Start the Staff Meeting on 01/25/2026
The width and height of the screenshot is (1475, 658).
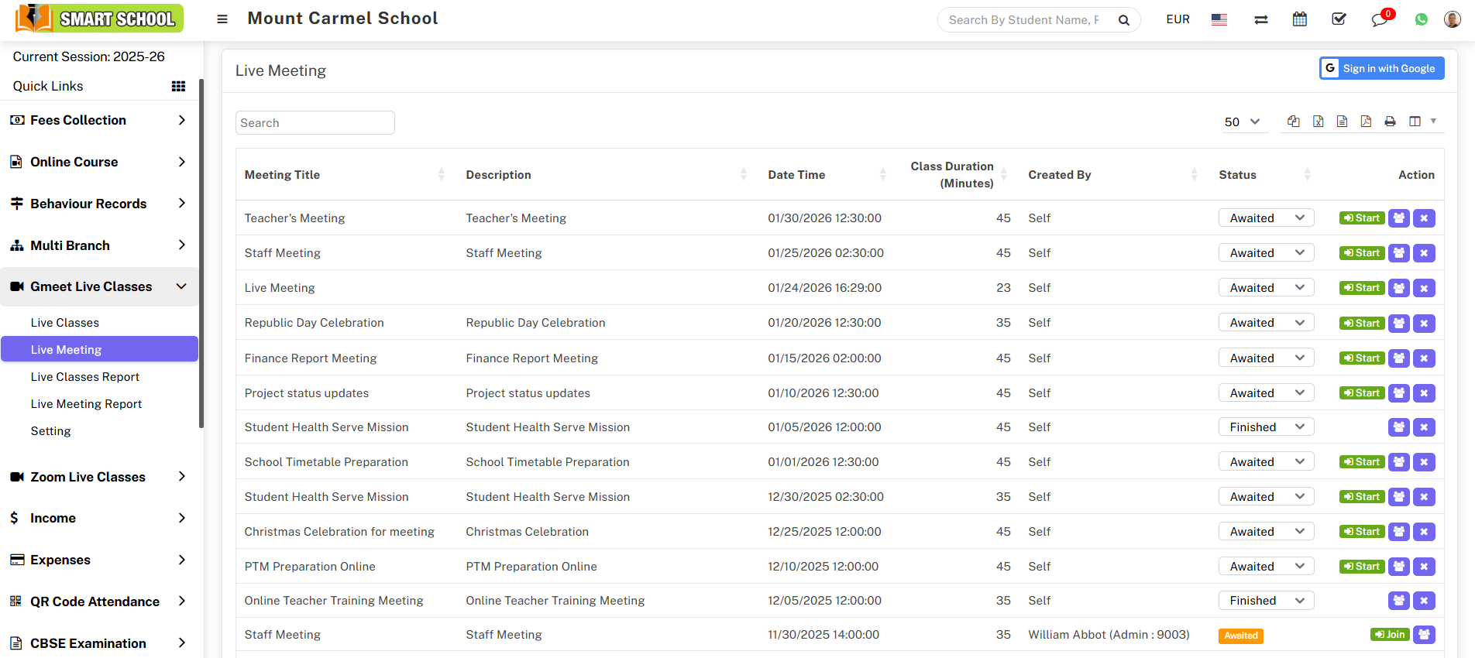1362,253
